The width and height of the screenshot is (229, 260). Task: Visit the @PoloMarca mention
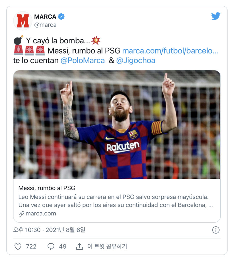(x=82, y=61)
